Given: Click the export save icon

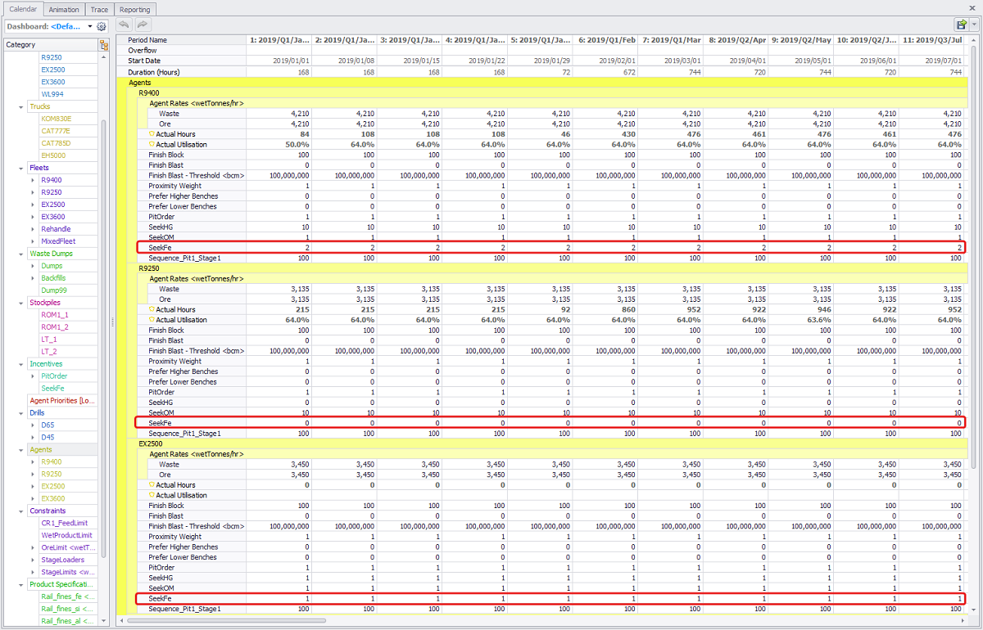Looking at the screenshot, I should click(960, 25).
